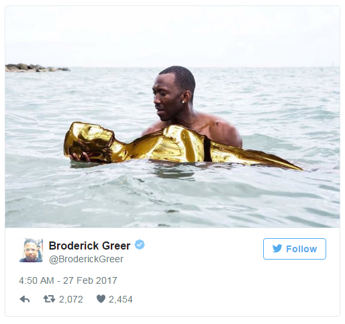The width and height of the screenshot is (345, 324).
Task: Click the cloudy sky area of photo
Action: (x=172, y=34)
